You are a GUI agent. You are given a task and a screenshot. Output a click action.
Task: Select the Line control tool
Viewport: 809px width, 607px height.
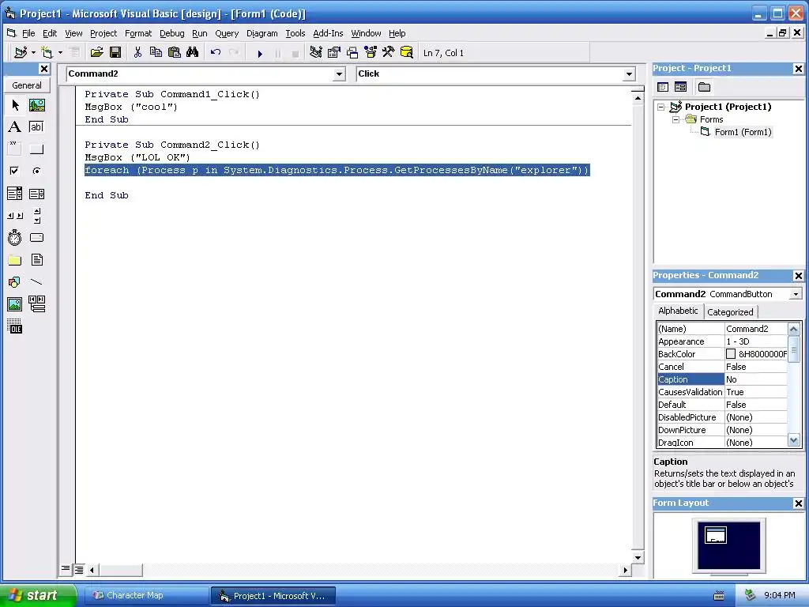coord(36,282)
